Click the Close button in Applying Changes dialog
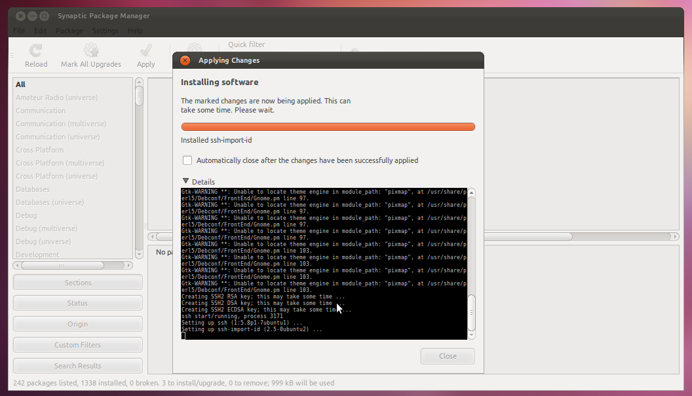The height and width of the screenshot is (396, 692). (x=448, y=356)
